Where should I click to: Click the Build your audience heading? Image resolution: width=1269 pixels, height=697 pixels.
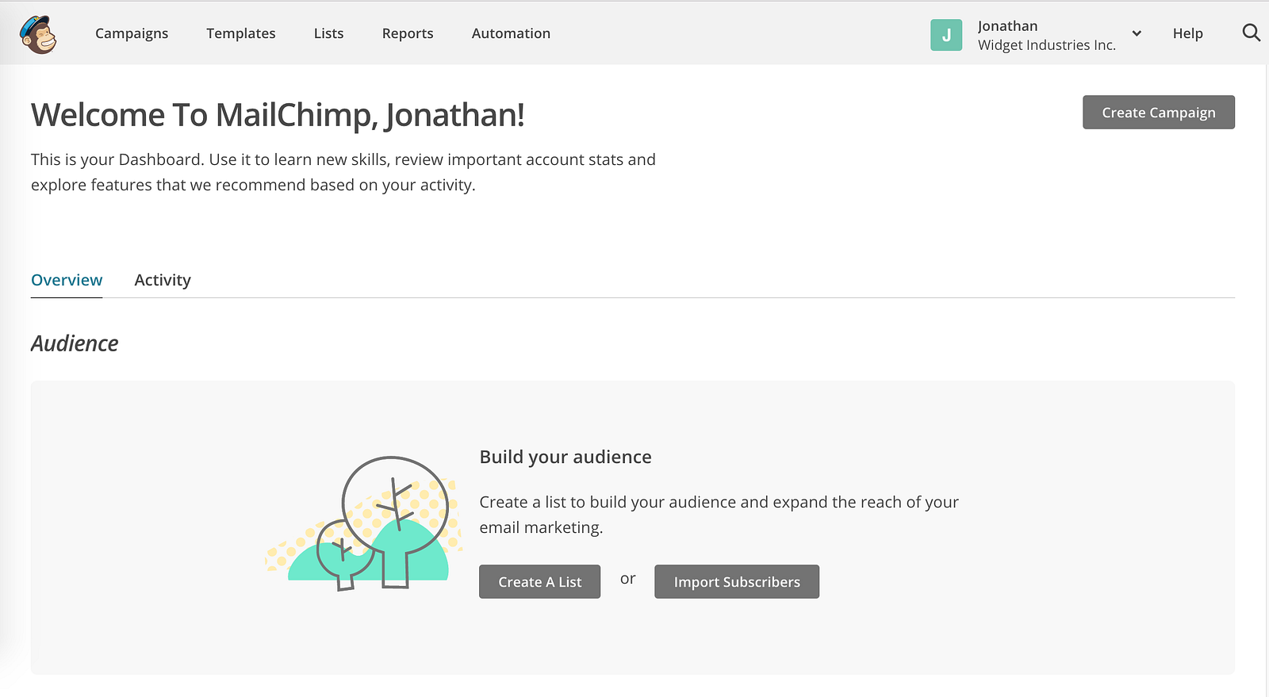pos(565,457)
